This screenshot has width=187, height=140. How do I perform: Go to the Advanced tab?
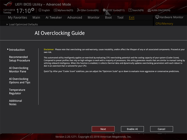75,18
